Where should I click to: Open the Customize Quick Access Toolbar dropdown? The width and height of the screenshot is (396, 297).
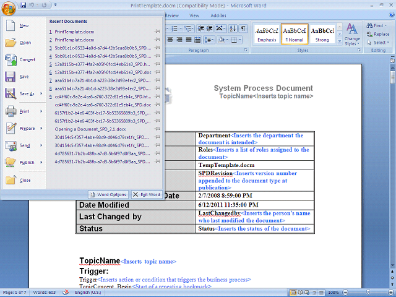click(55, 5)
